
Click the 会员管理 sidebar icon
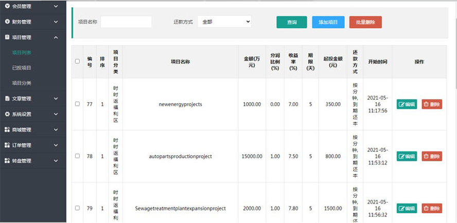tap(7, 6)
